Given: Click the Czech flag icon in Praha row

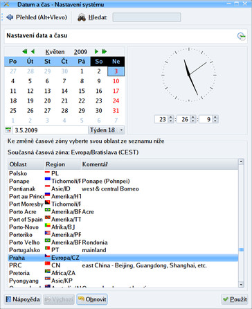Looking at the screenshot, I should pyautogui.click(x=48, y=256).
